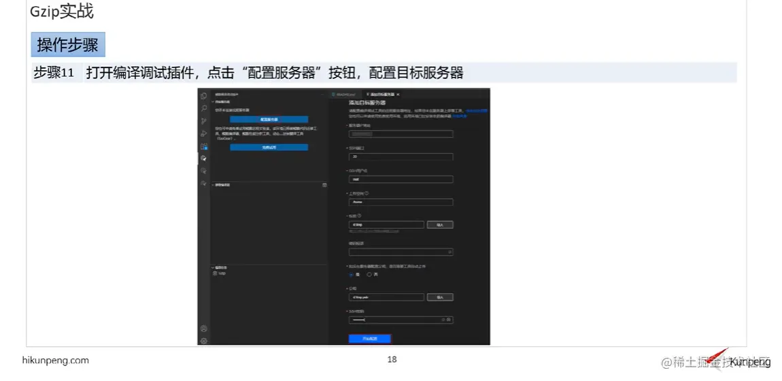Click the SSH port field showing 22
Screen dimensions: 782x381
click(x=401, y=156)
